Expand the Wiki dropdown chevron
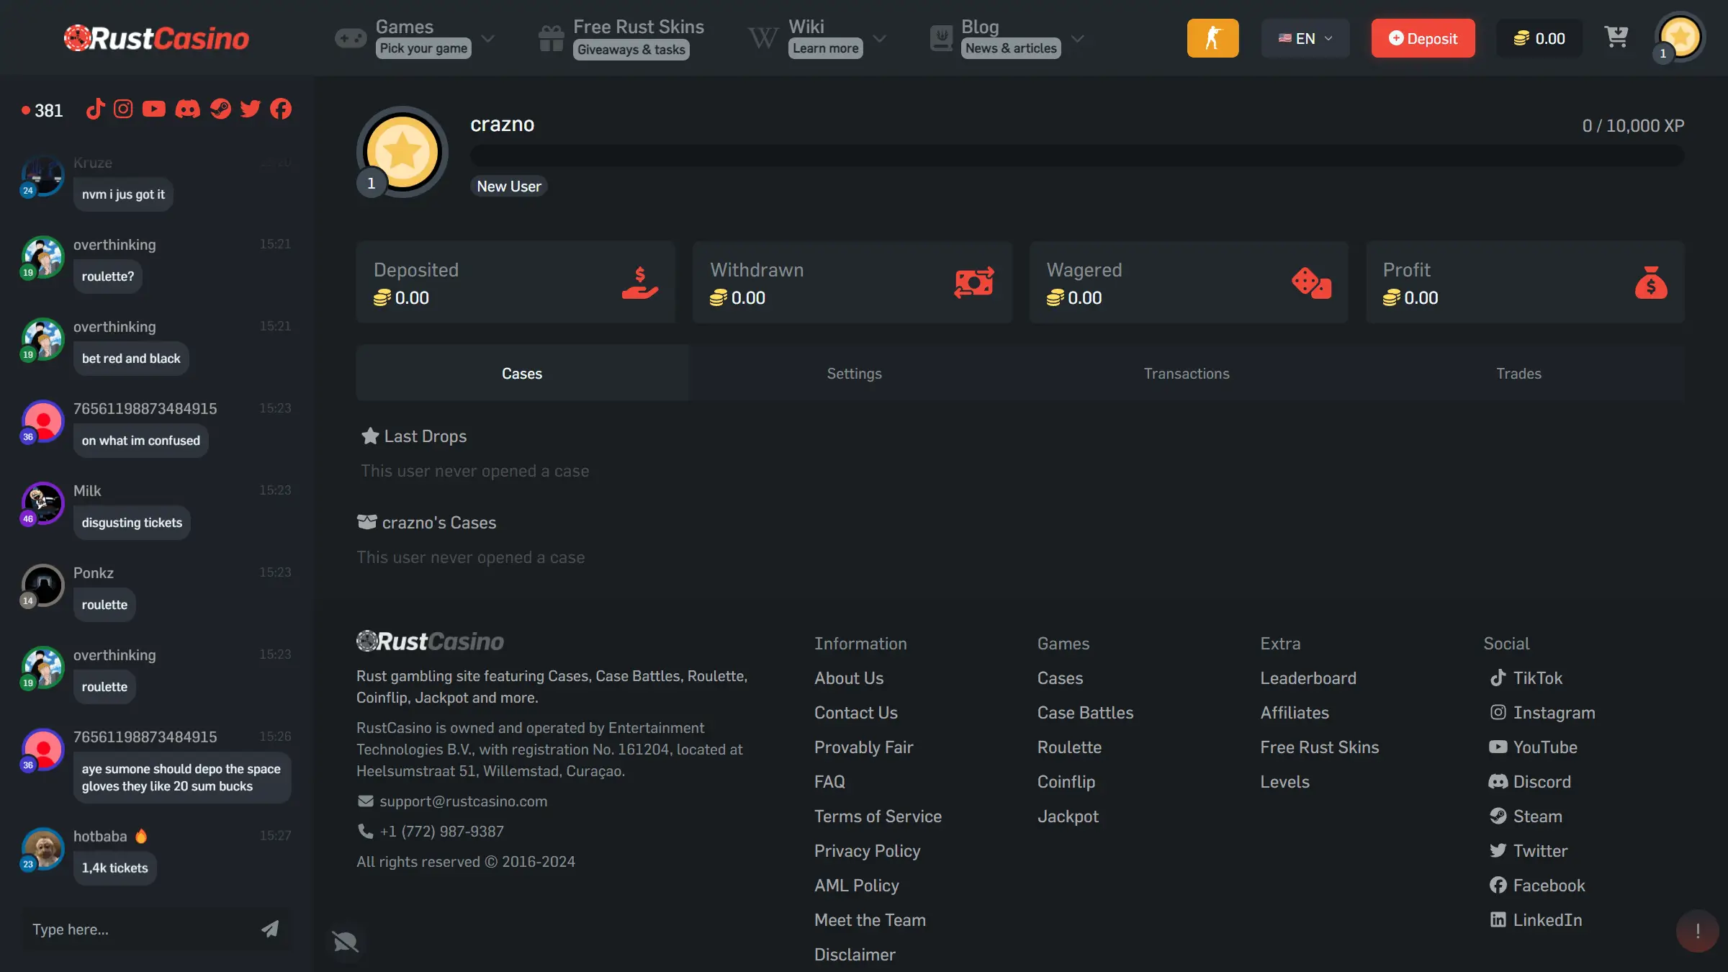 coord(879,38)
